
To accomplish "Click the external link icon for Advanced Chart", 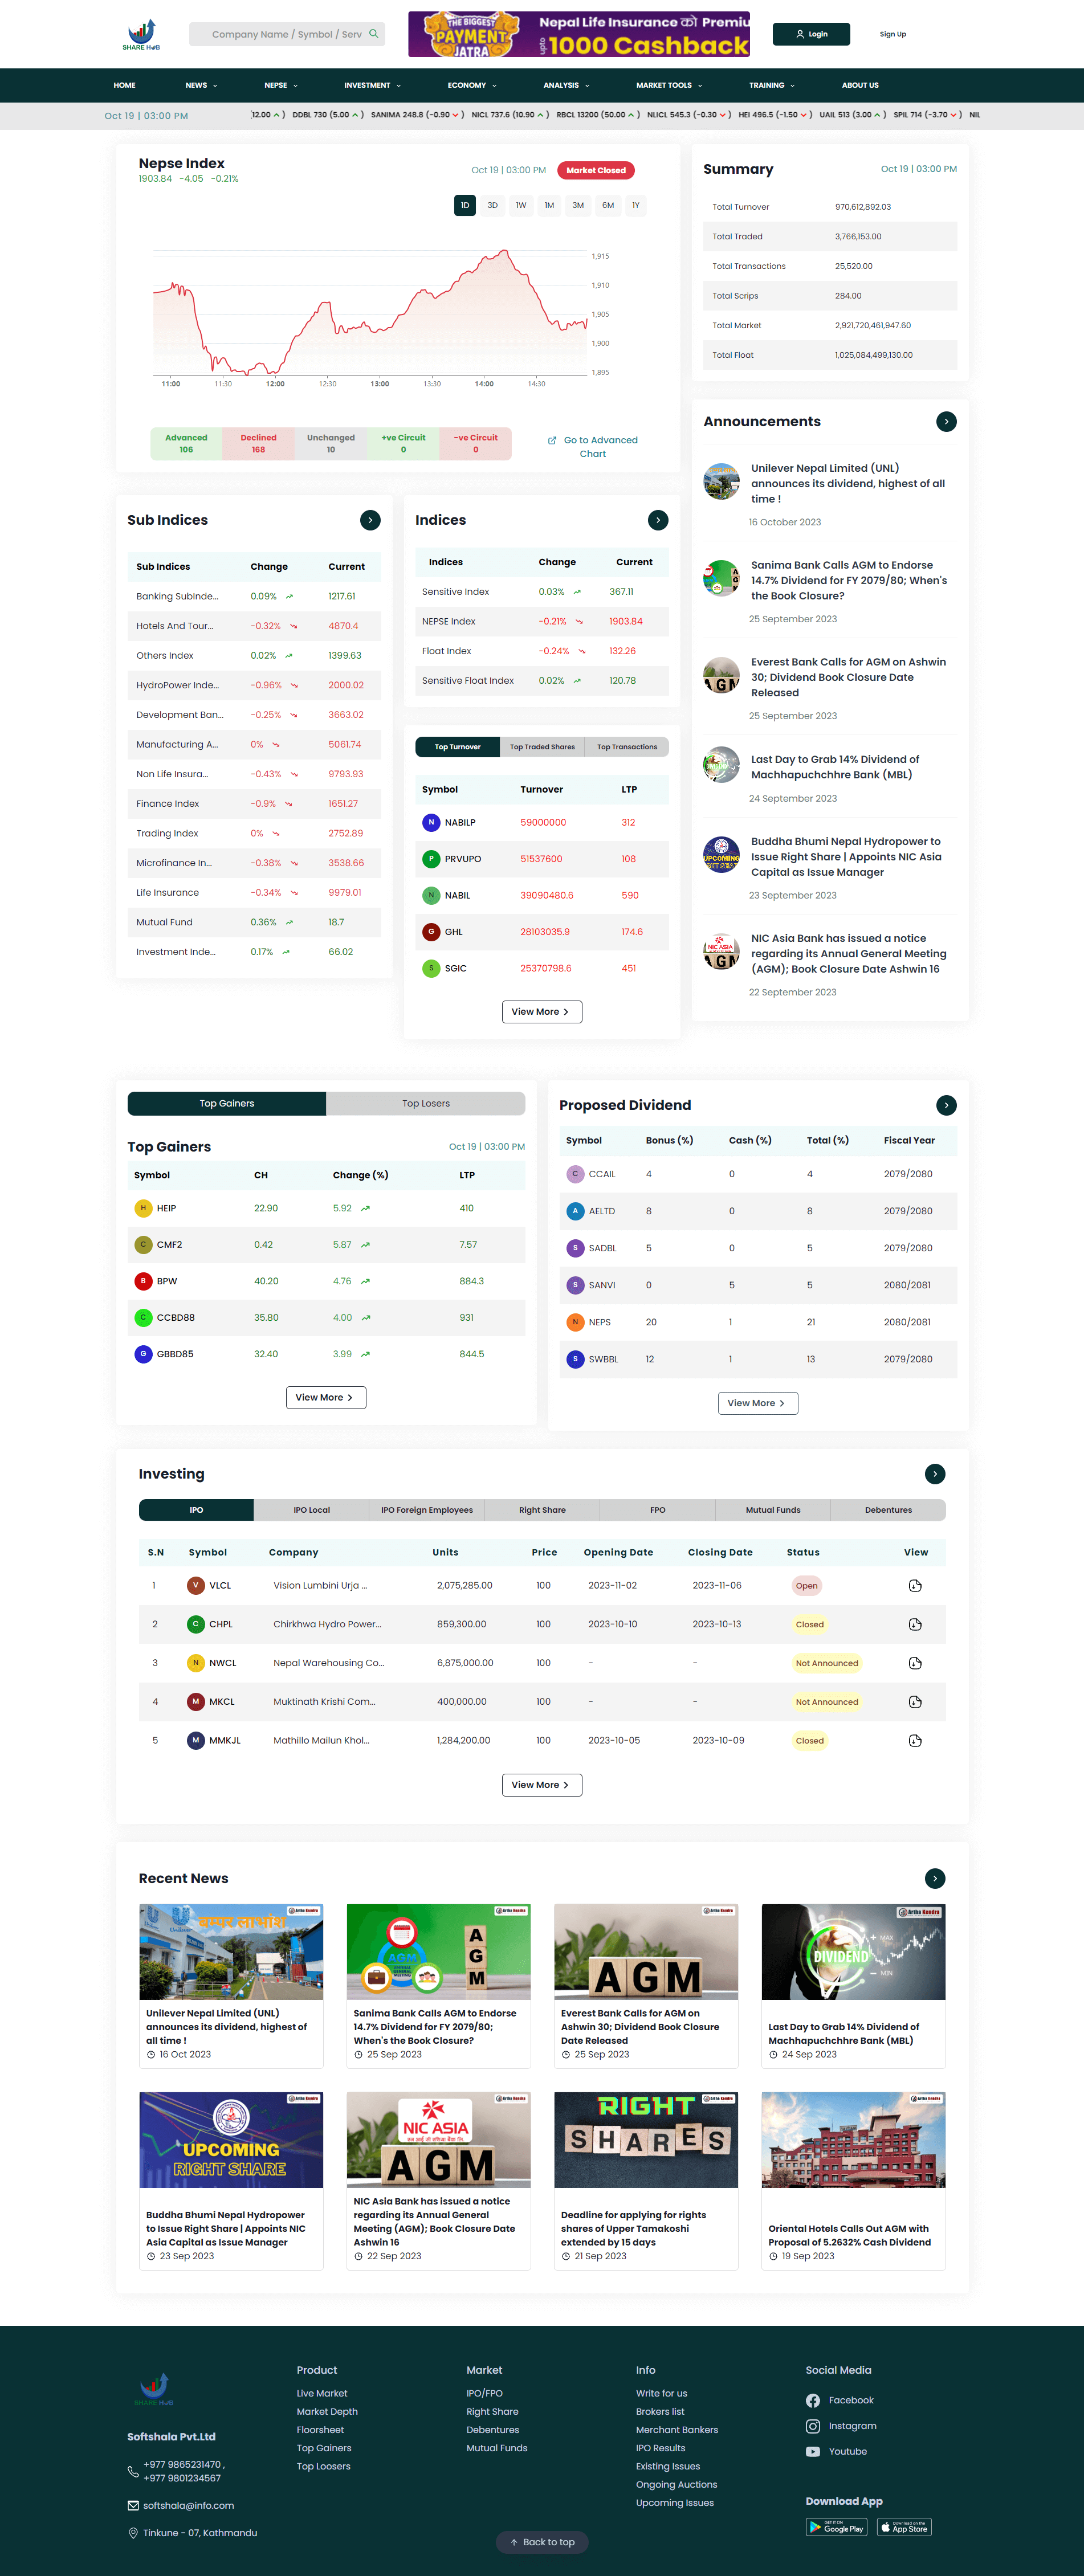I will pyautogui.click(x=552, y=440).
